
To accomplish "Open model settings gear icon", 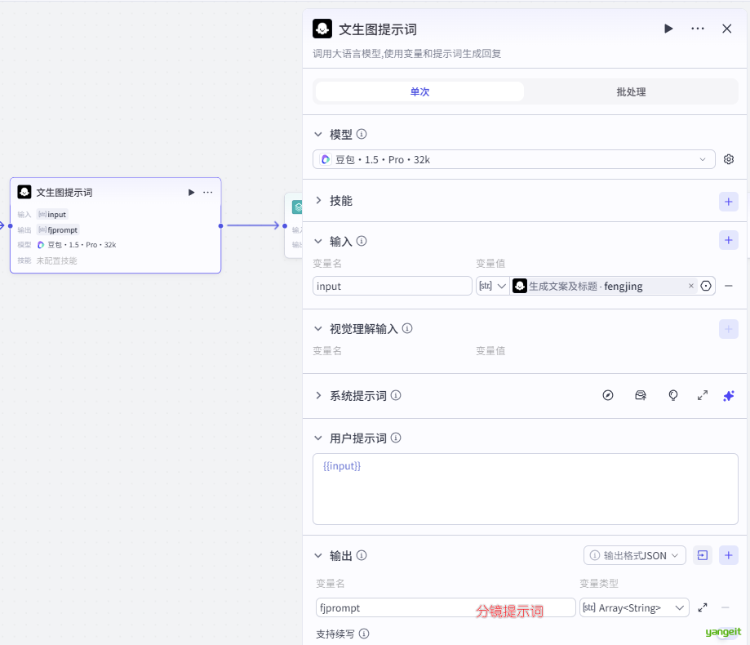I will 729,159.
